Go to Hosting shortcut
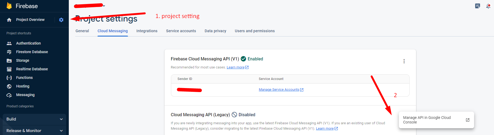The image size is (494, 135). pos(23,86)
